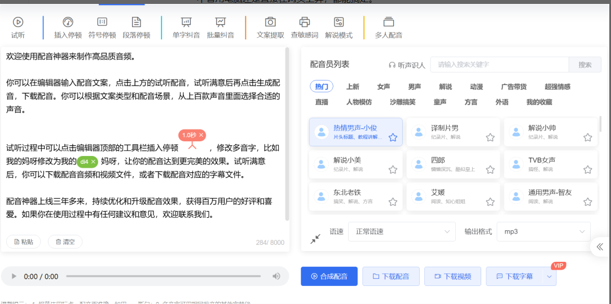The height and width of the screenshot is (304, 611).
Task: Switch to the 上新 category tab
Action: click(x=353, y=87)
